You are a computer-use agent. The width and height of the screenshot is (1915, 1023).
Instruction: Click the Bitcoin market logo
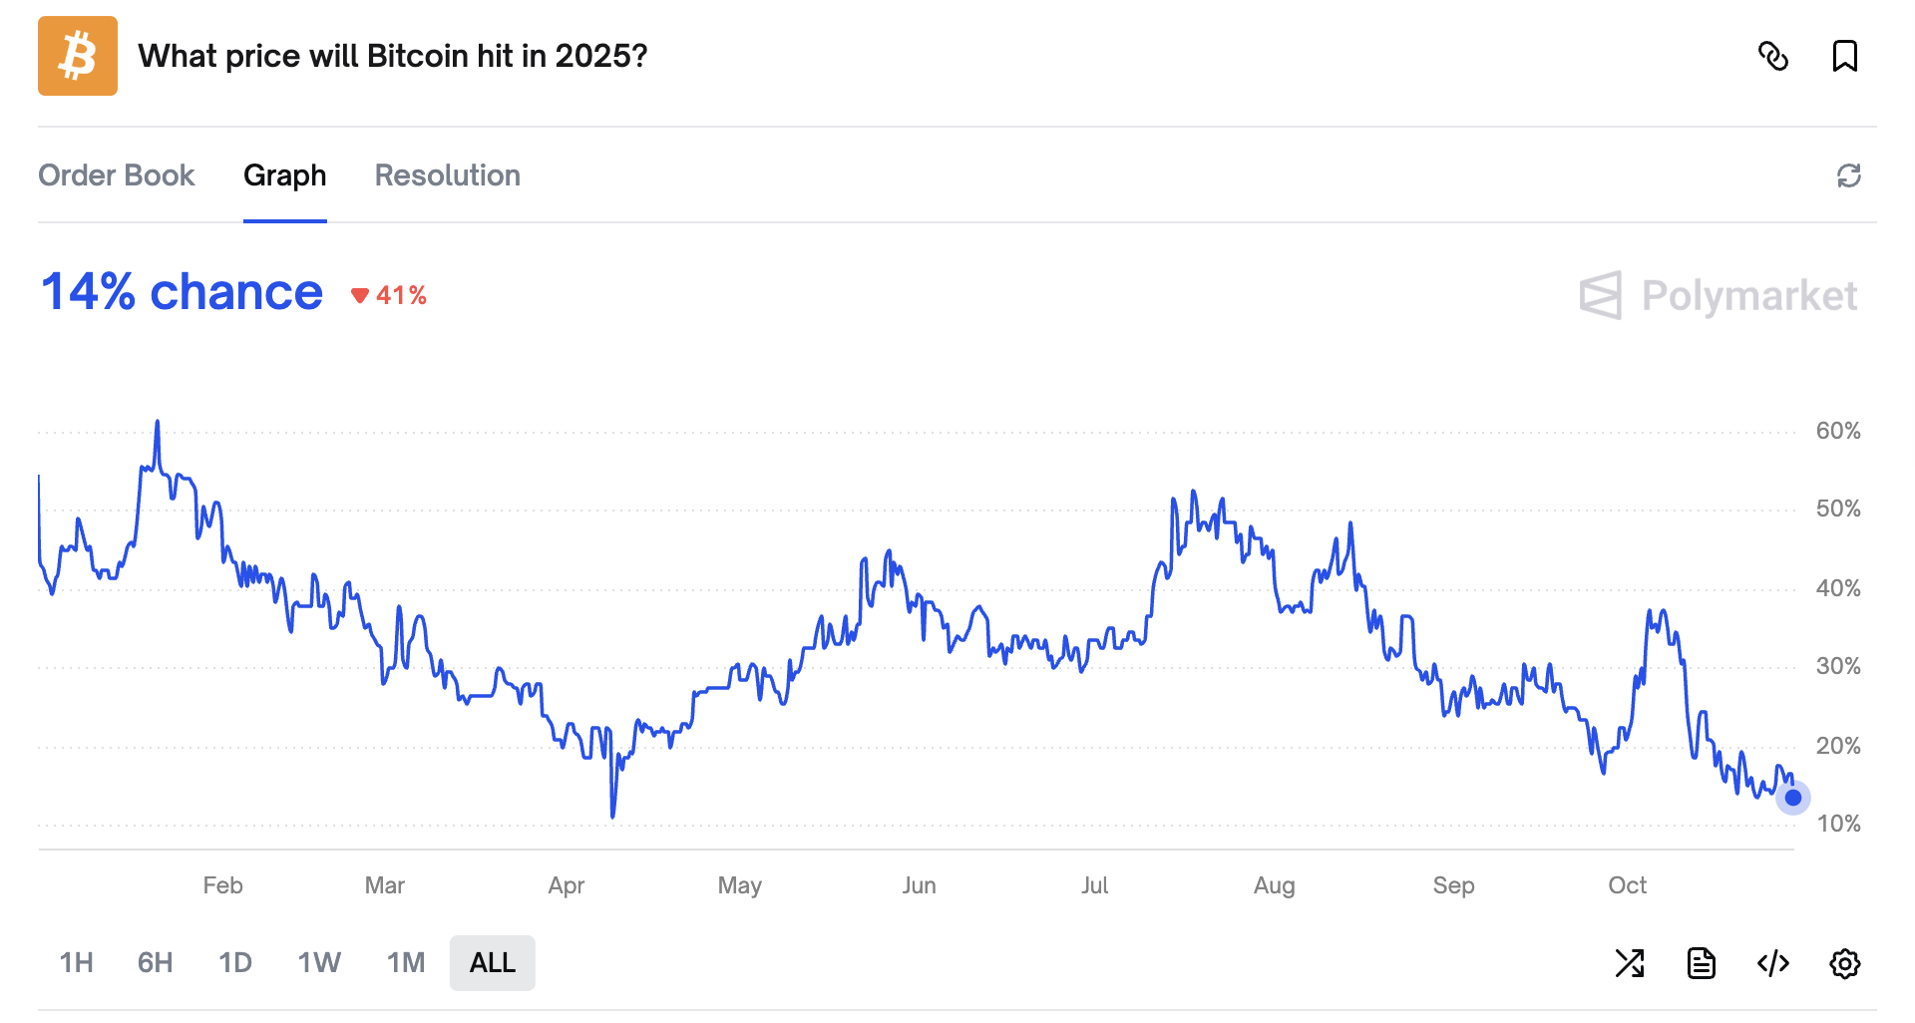[77, 56]
